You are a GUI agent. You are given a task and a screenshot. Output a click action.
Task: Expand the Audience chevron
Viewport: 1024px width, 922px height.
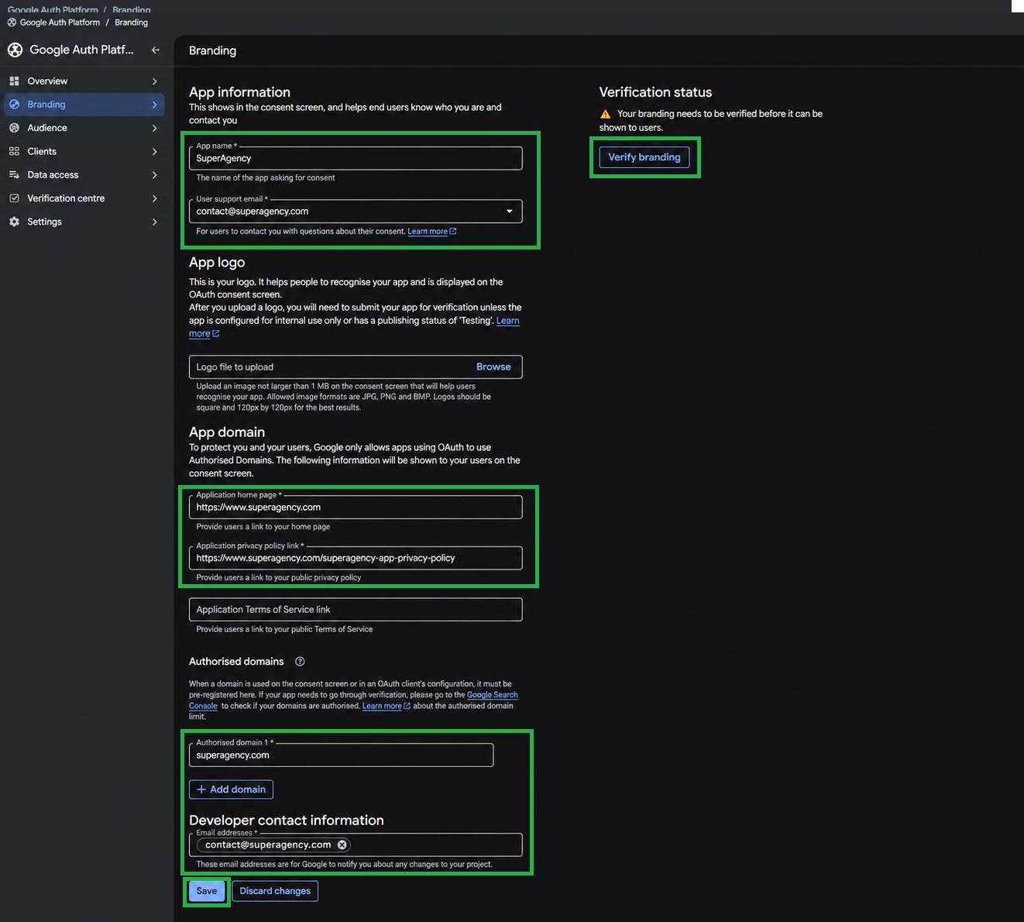pos(155,128)
